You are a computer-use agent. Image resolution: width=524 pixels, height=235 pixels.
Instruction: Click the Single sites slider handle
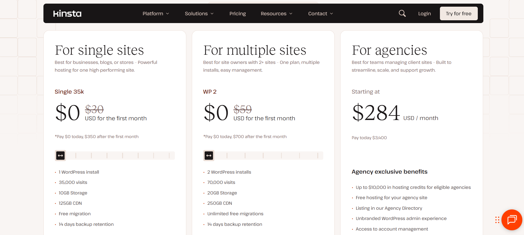tap(60, 156)
